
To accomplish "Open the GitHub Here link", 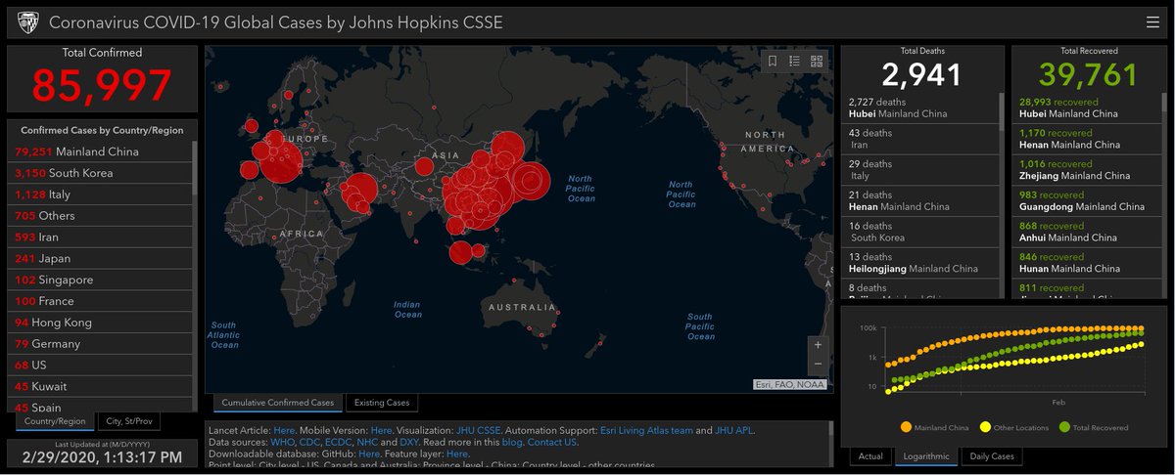I will tap(369, 454).
